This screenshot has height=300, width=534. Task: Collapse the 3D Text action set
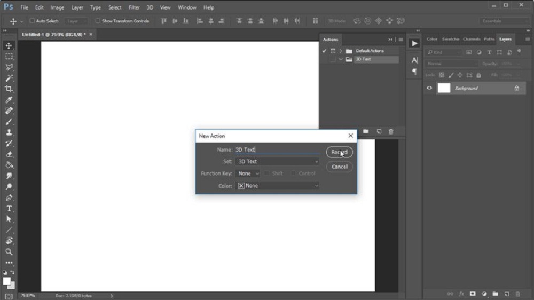[x=341, y=59]
